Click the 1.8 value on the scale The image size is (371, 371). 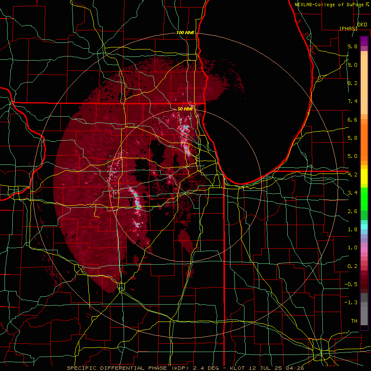coord(352,230)
